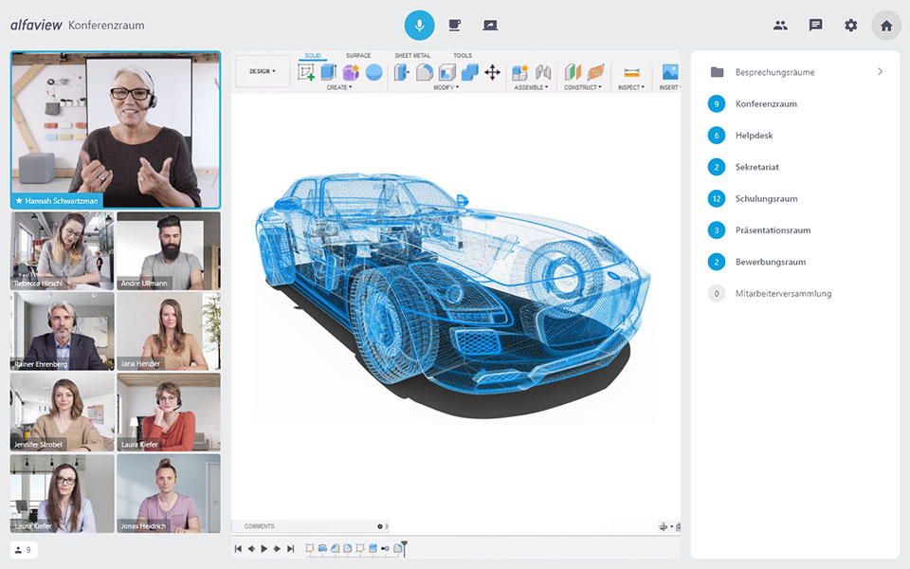Click the orbit navigation icon

663,526
